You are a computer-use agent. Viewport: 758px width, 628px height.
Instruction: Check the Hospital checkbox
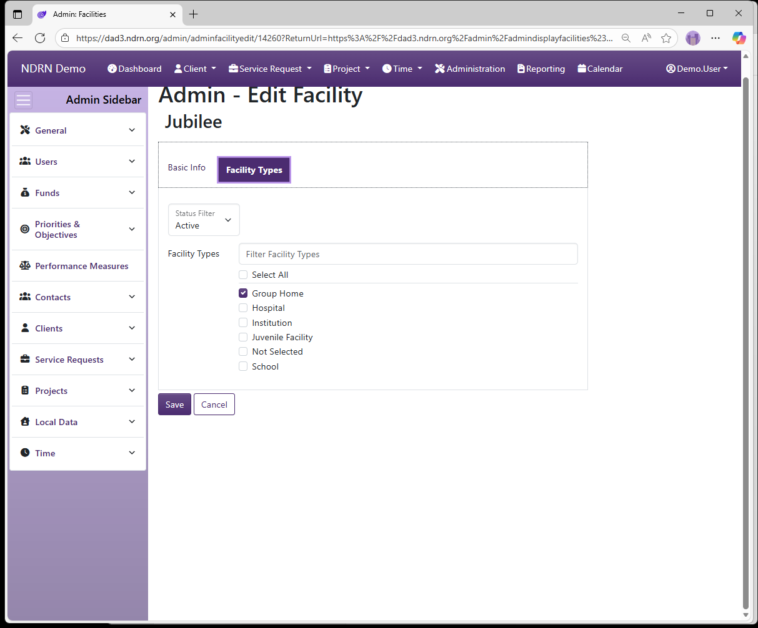[243, 308]
